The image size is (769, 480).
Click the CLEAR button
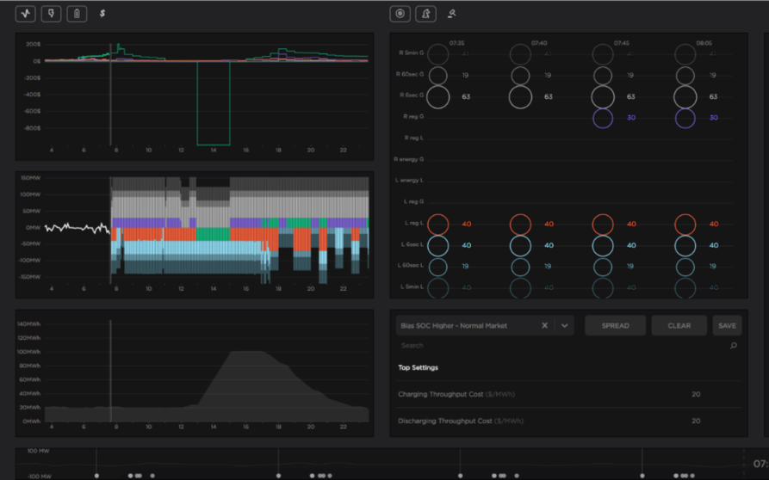679,326
